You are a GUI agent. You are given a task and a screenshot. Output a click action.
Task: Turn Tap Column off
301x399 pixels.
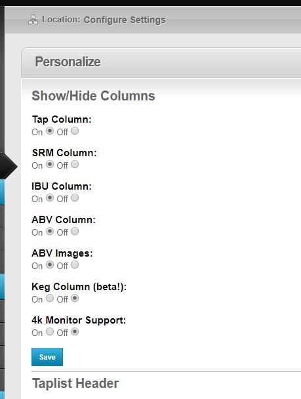coord(75,131)
